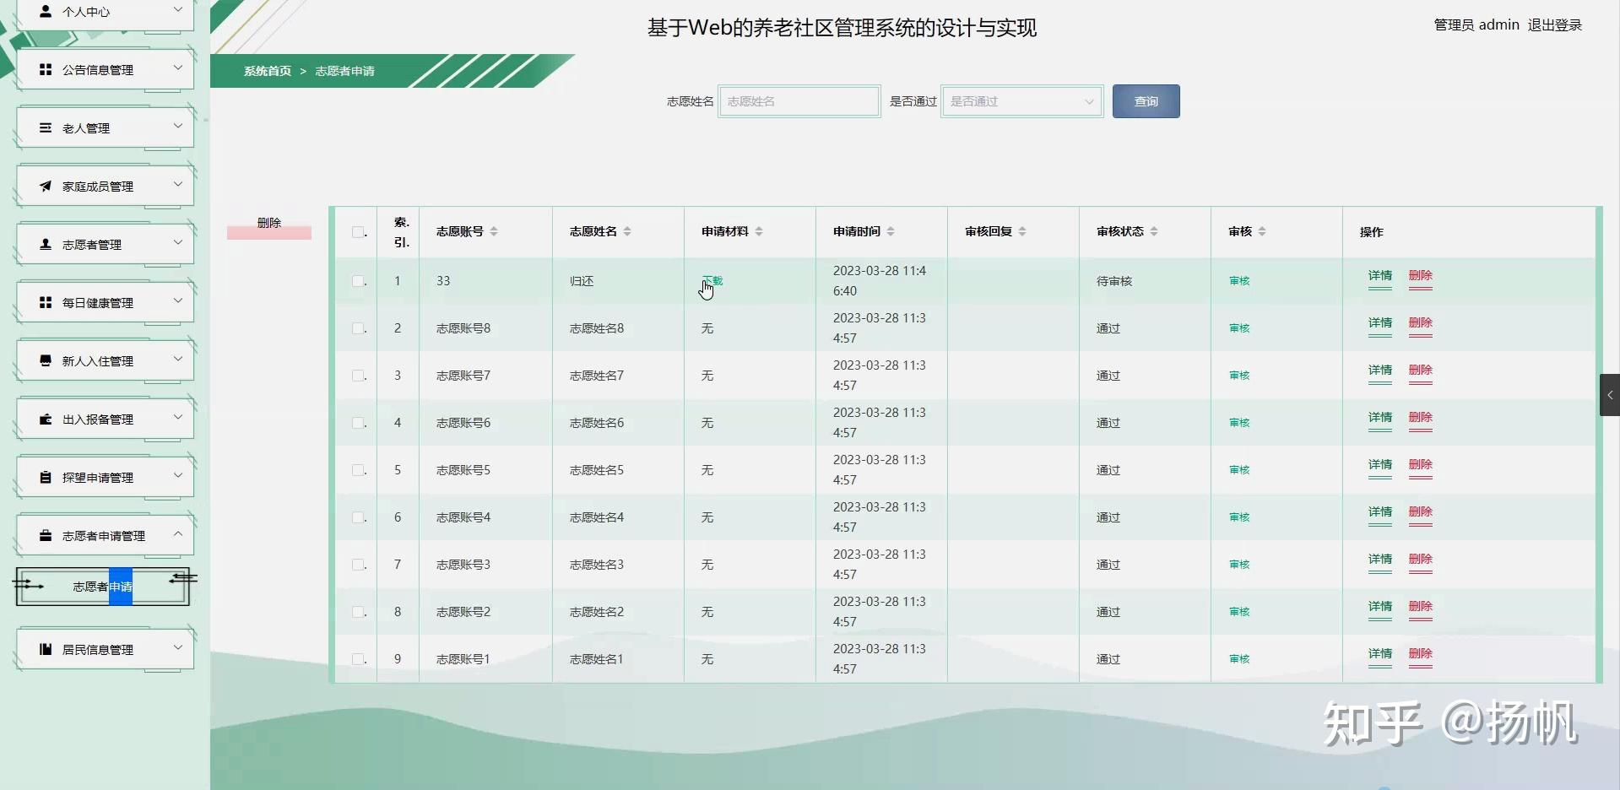Click the grid icon next to 公告信息管理
This screenshot has width=1620, height=790.
point(46,69)
